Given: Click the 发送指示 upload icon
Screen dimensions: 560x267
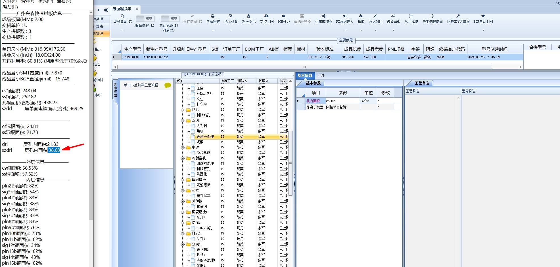Looking at the screenshot, I should pyautogui.click(x=248, y=16).
